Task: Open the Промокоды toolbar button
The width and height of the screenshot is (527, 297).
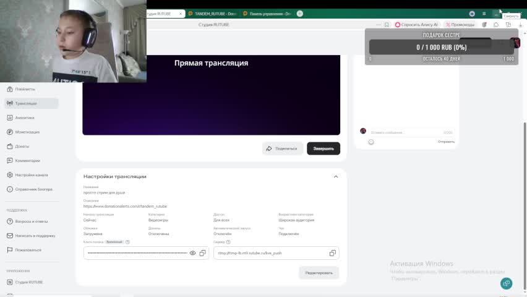Action: [460, 25]
